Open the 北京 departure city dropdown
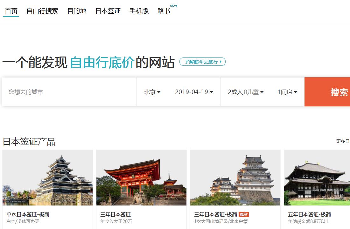 coord(152,92)
